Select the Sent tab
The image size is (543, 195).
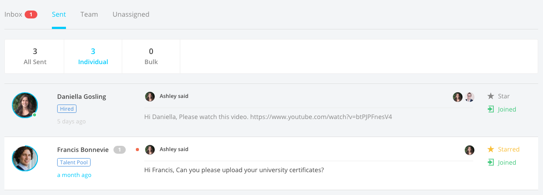(59, 14)
